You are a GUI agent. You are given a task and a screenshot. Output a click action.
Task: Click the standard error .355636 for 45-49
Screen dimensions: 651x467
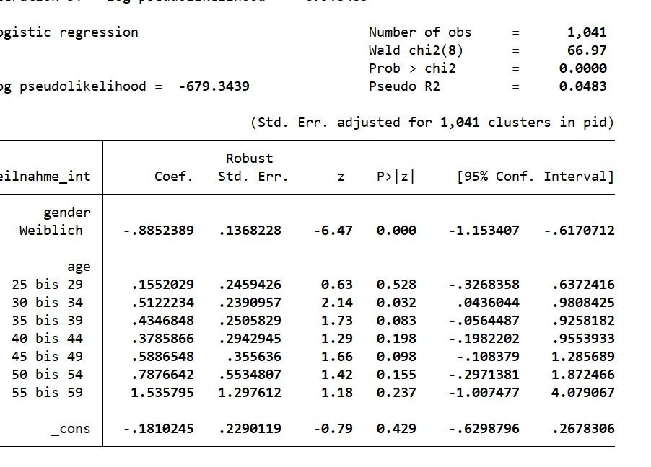(254, 357)
